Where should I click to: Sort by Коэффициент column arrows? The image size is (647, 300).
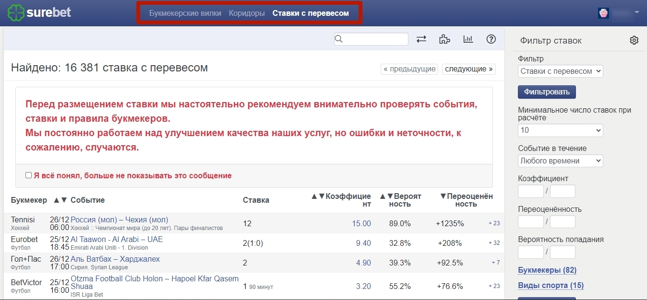pyautogui.click(x=318, y=196)
